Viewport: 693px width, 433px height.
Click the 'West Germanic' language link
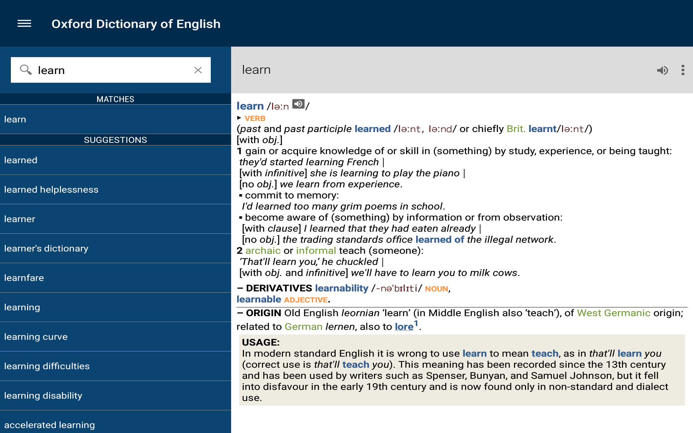(614, 313)
